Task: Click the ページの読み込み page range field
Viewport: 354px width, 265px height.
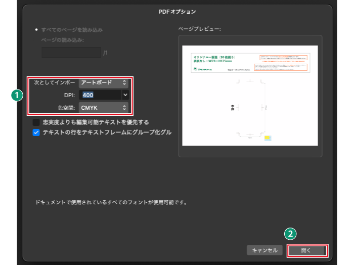Action: (x=71, y=52)
